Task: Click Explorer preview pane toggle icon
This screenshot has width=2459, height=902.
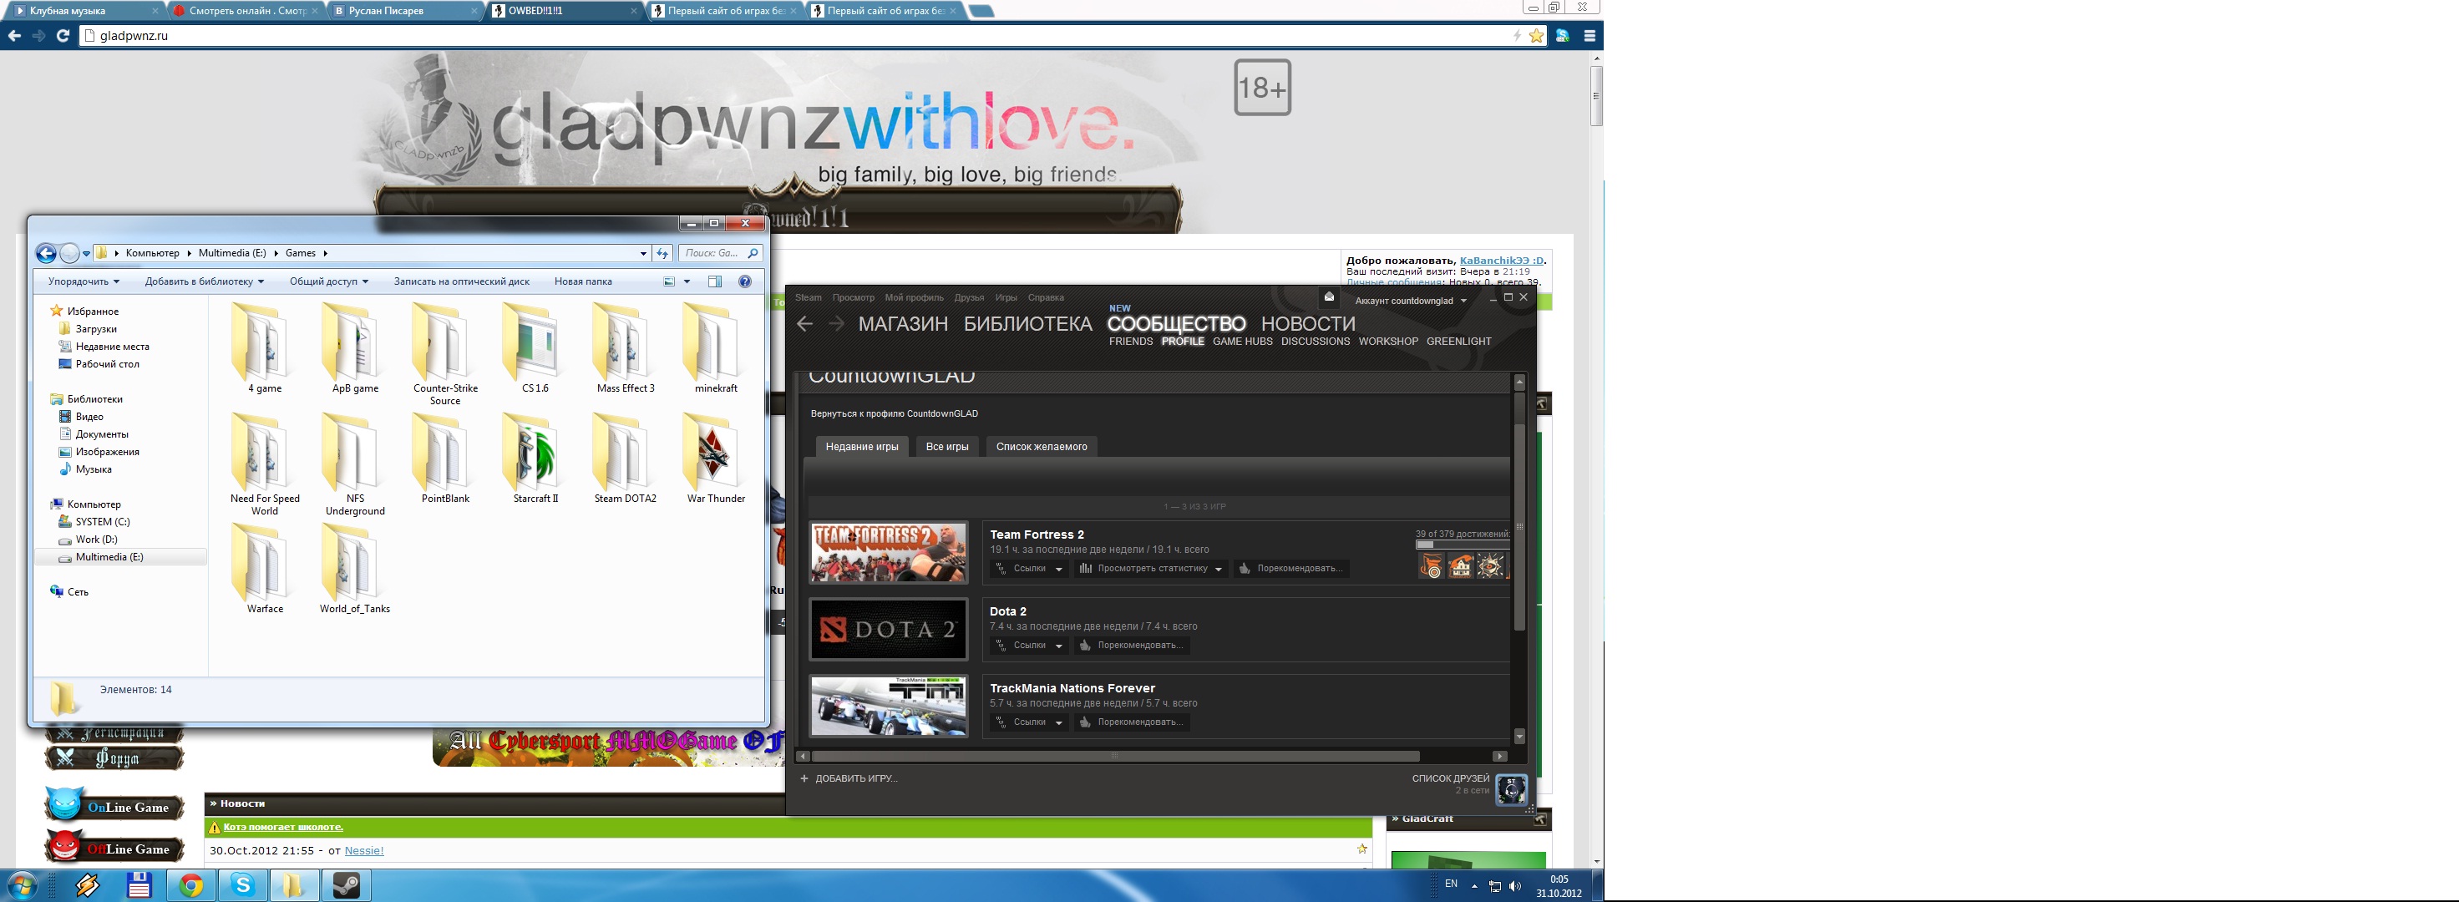Action: click(715, 281)
